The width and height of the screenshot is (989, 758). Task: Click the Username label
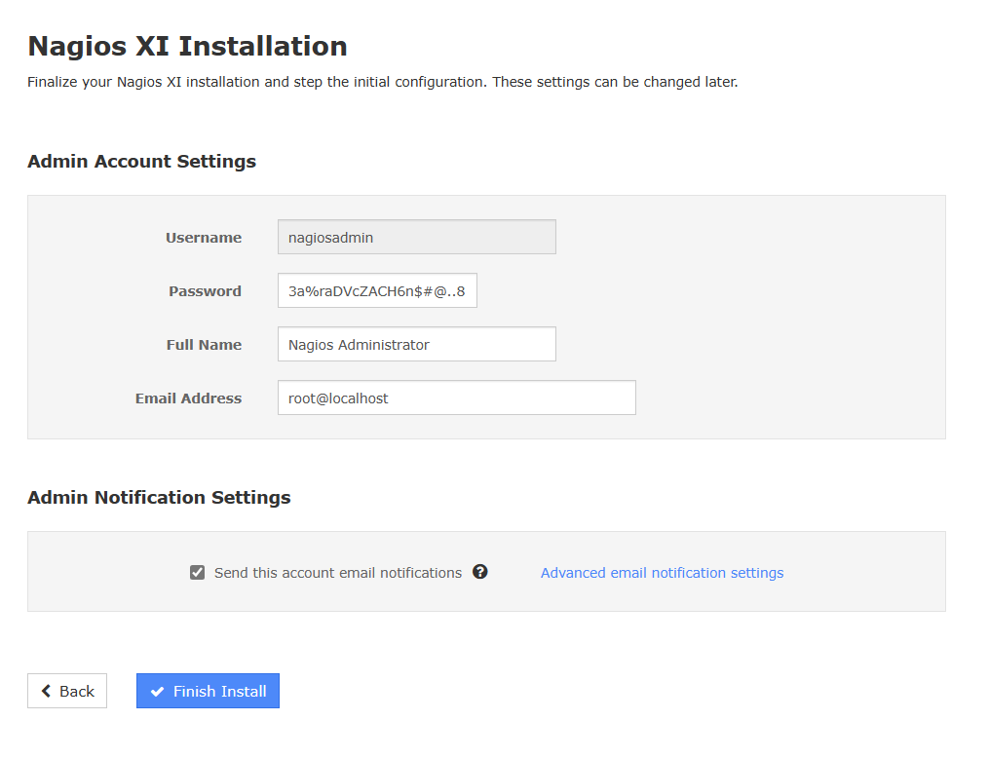pos(203,238)
